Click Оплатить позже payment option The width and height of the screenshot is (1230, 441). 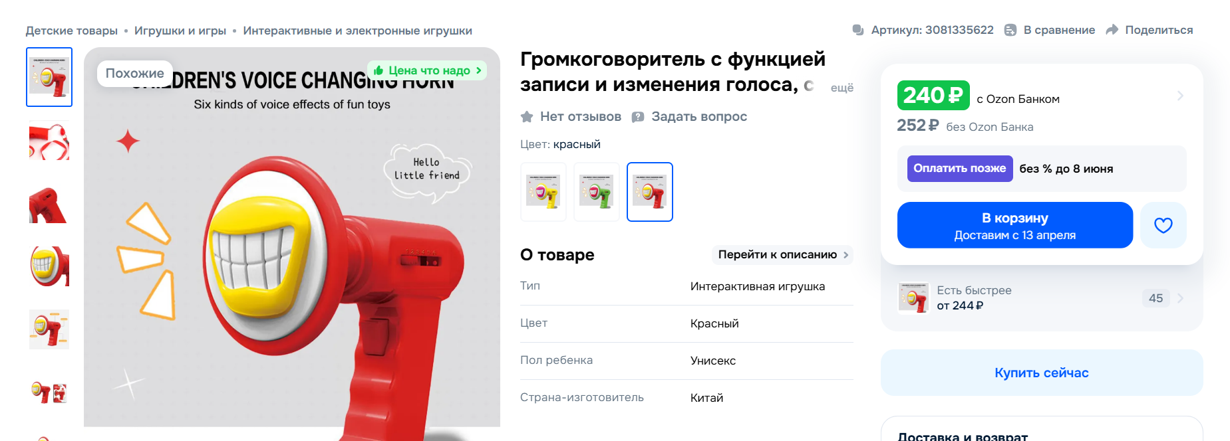click(x=960, y=169)
